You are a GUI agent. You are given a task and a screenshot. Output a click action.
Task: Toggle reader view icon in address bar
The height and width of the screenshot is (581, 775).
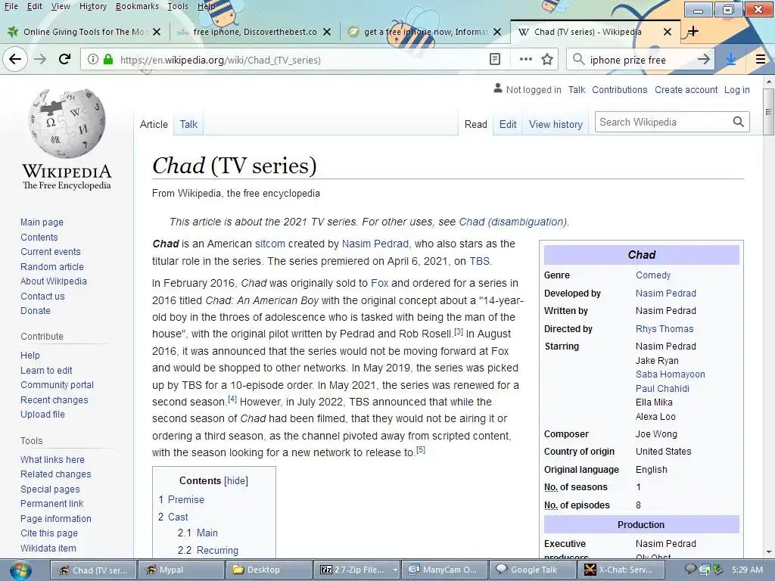tap(495, 60)
